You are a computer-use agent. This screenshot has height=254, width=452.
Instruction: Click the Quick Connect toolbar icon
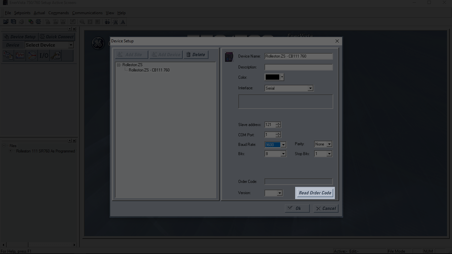(x=38, y=22)
